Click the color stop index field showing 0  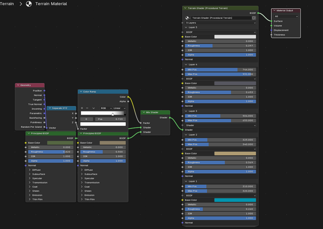click(87, 119)
